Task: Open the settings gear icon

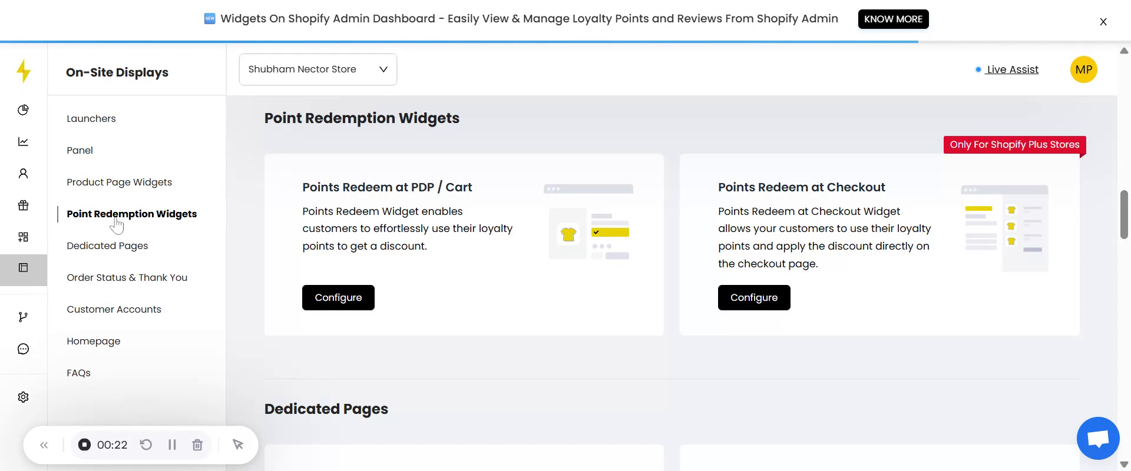Action: [x=23, y=397]
